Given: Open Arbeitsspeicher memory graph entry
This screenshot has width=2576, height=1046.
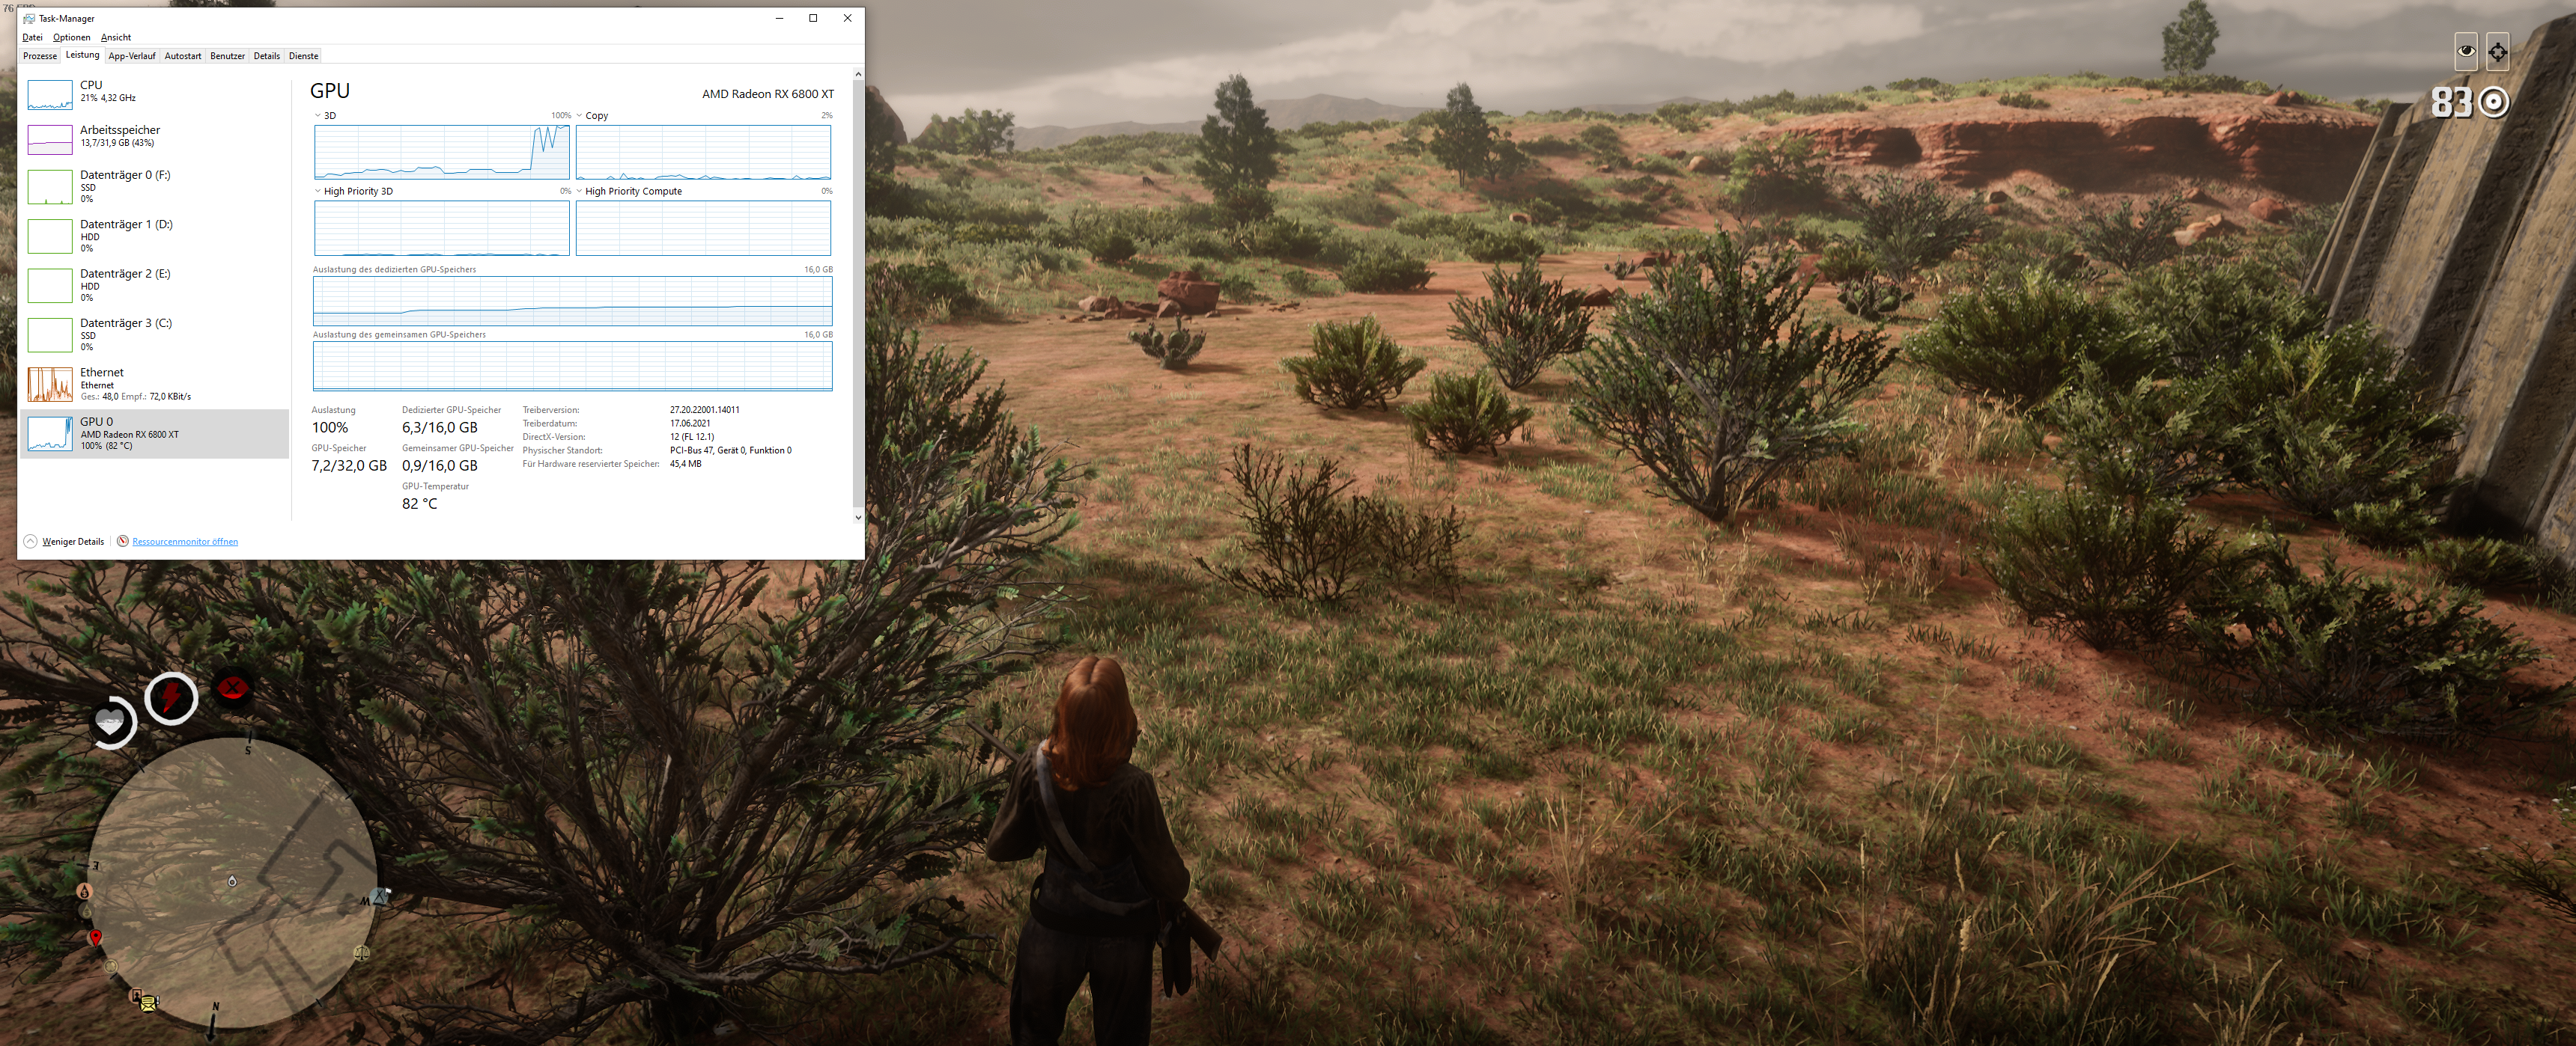Looking at the screenshot, I should pyautogui.click(x=50, y=139).
